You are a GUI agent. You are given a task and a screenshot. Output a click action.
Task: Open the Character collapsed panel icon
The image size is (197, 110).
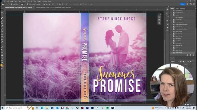(x=167, y=25)
